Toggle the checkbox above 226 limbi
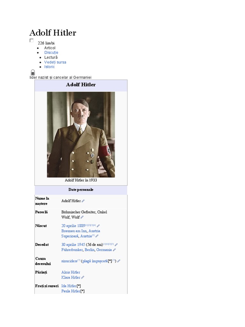The height and width of the screenshot is (327, 245). [32, 41]
